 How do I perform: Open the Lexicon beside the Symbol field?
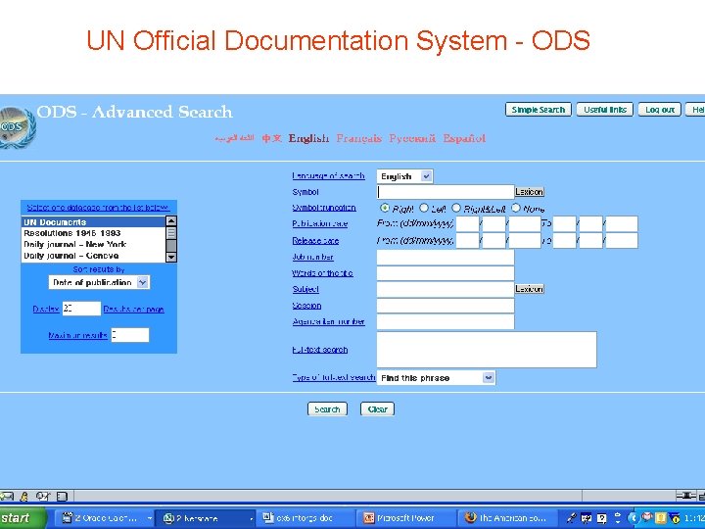(529, 192)
